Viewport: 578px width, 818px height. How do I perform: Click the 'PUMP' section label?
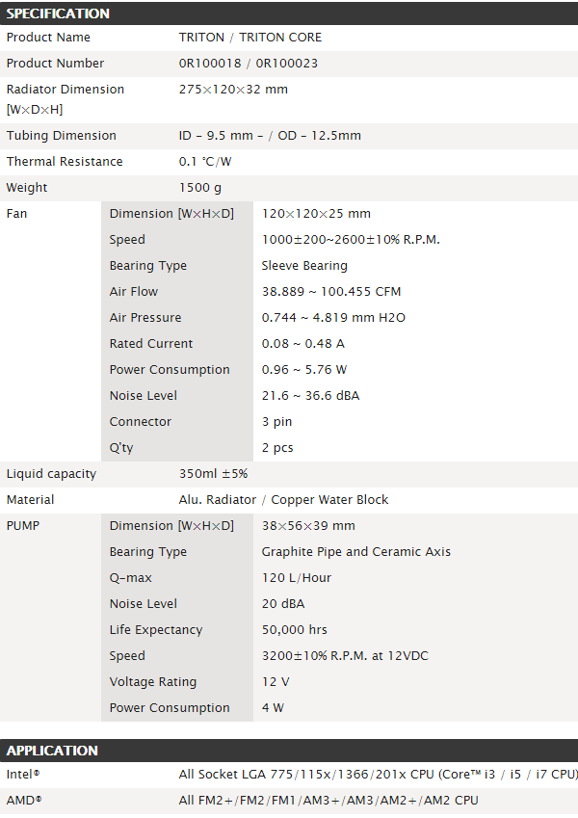coord(22,526)
